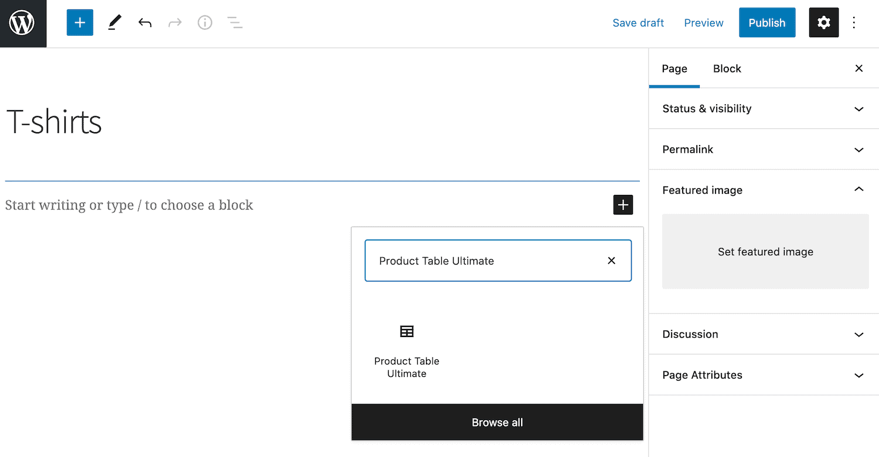
Task: Click the inline add block plus button
Action: [623, 205]
